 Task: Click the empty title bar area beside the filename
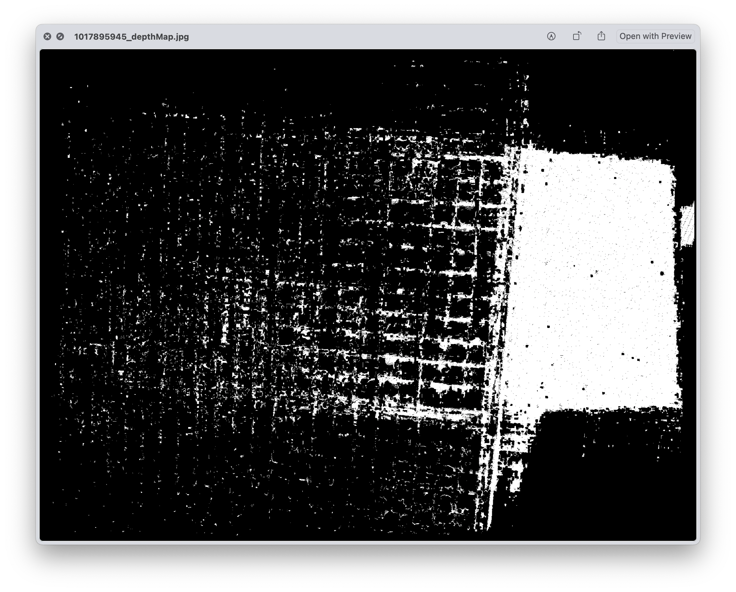coord(341,36)
